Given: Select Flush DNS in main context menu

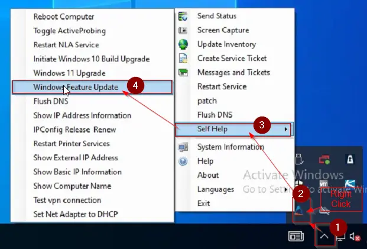Looking at the screenshot, I should point(234,115).
